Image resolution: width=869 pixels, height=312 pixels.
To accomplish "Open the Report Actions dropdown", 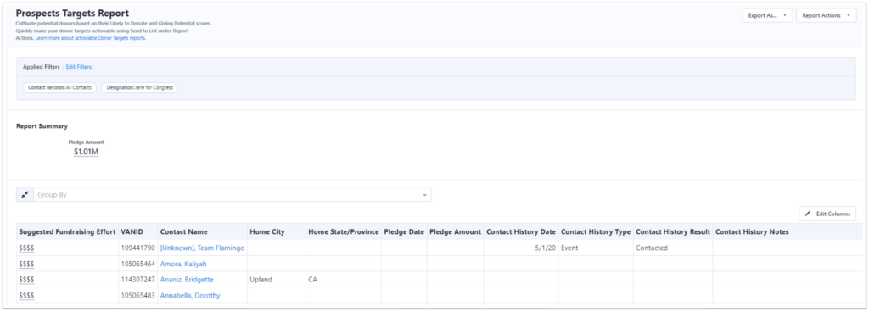I will (826, 15).
